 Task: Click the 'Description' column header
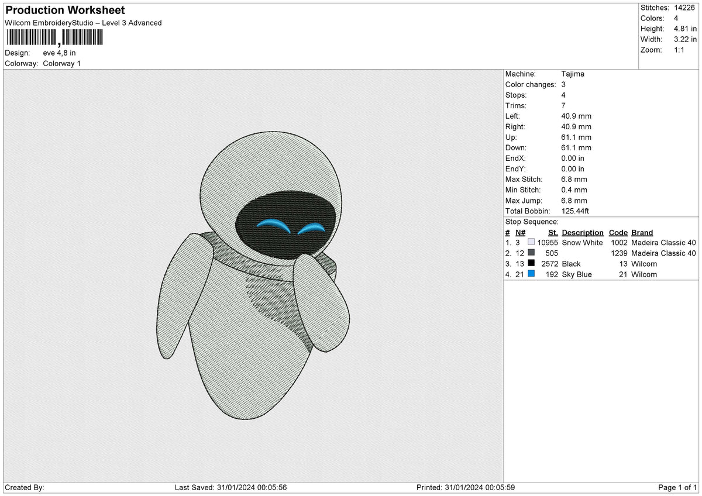pos(583,232)
